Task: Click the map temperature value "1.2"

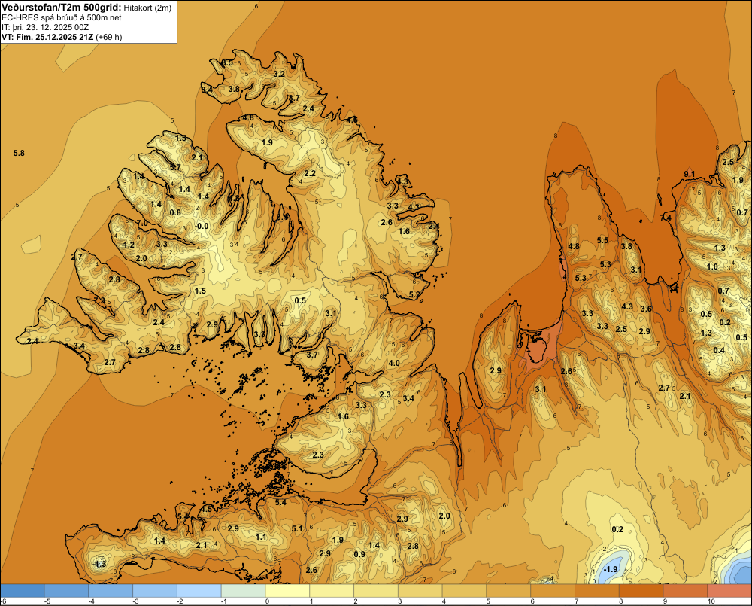Action: coord(129,245)
